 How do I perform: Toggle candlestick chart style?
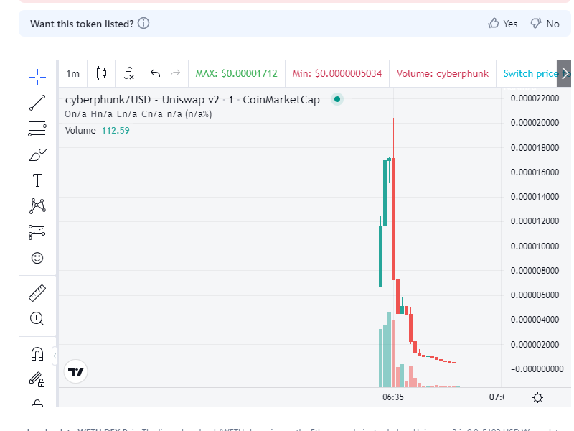click(x=100, y=73)
